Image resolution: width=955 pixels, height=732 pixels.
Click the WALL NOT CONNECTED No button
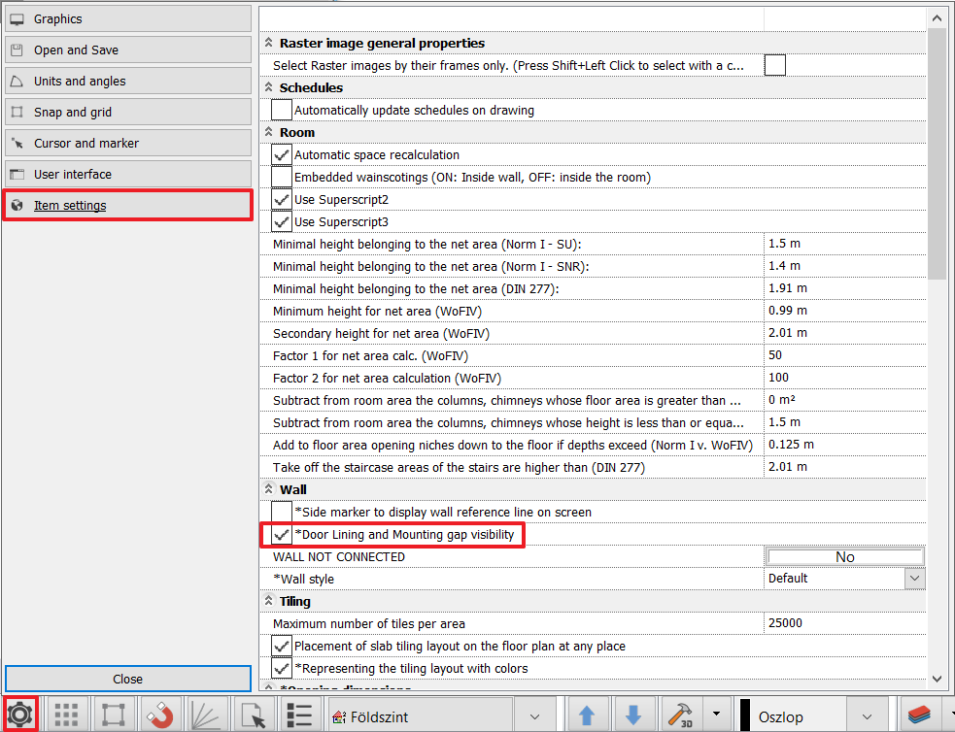coord(844,557)
